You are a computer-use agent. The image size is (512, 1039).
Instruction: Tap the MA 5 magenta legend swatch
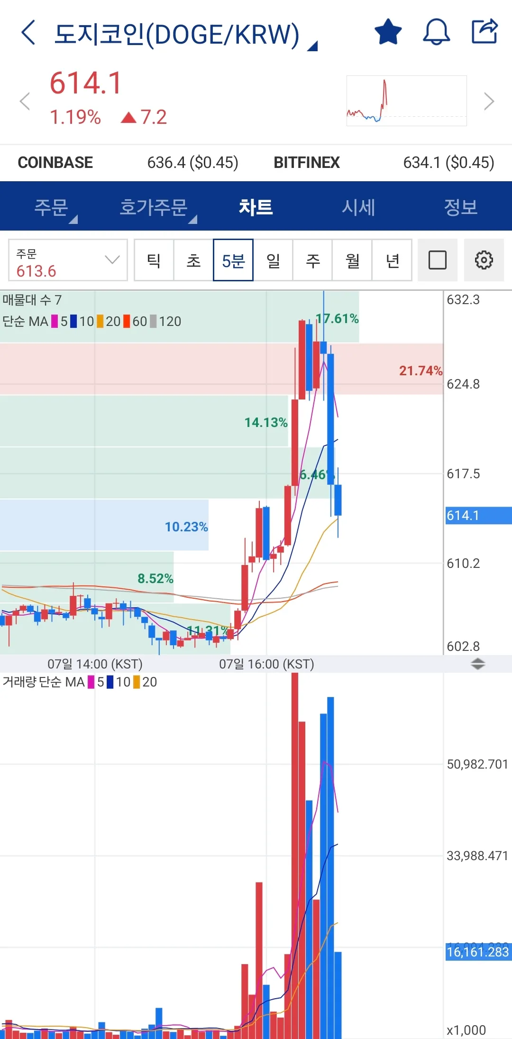coord(55,321)
